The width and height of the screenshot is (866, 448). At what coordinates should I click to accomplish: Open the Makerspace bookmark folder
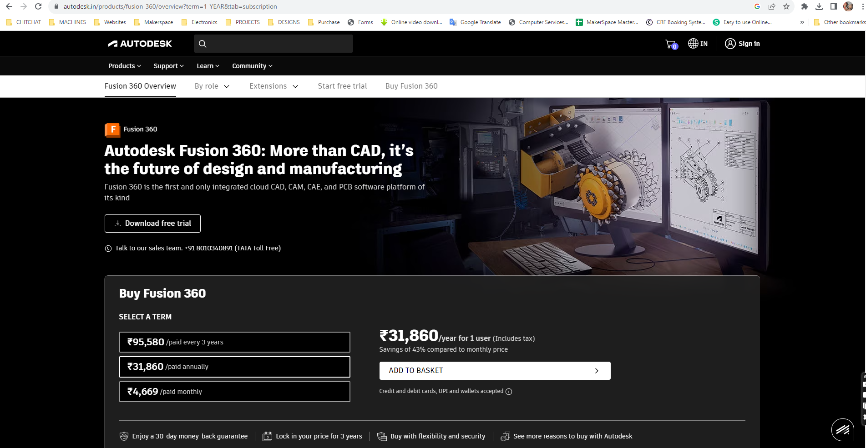tap(153, 22)
